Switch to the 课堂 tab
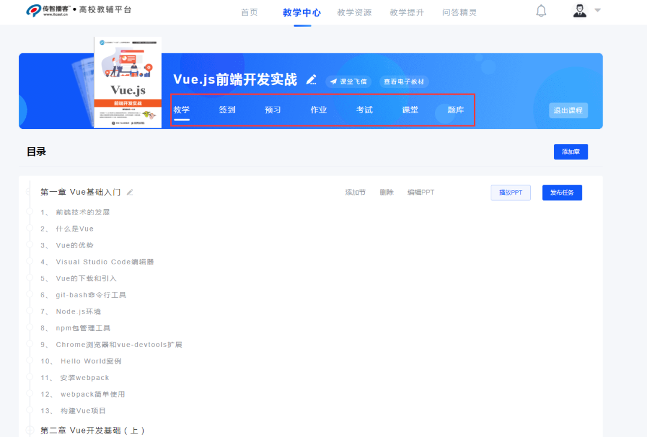Image resolution: width=647 pixels, height=437 pixels. click(x=410, y=110)
